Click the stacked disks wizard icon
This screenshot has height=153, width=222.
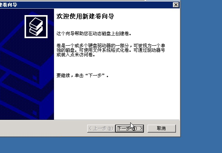click(x=36, y=26)
